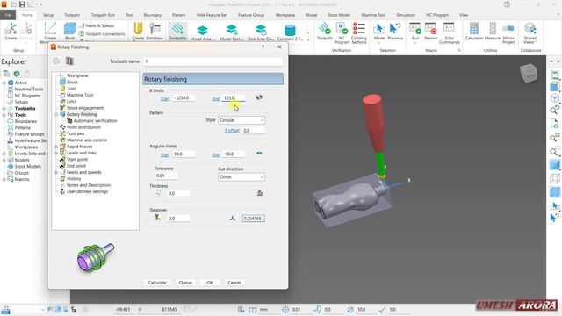Click the X limits Start link

tap(165, 98)
